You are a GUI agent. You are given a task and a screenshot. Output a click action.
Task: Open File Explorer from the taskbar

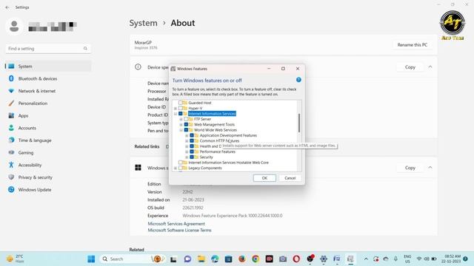tap(201, 259)
